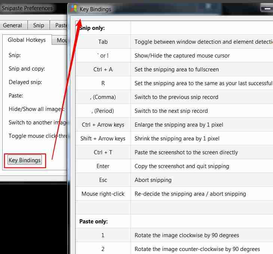The image size is (273, 254).
Task: Click the Esc key cell
Action: pos(103,180)
